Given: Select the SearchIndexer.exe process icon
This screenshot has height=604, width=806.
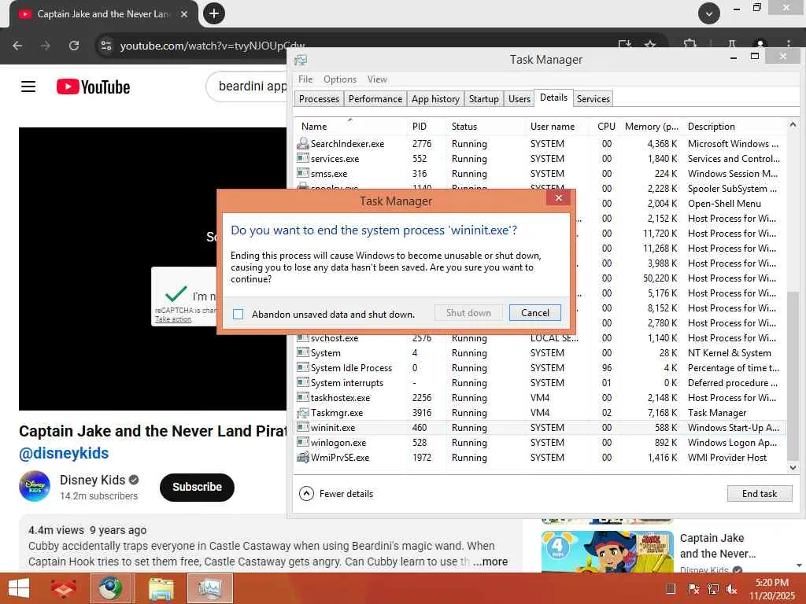Looking at the screenshot, I should pyautogui.click(x=303, y=143).
